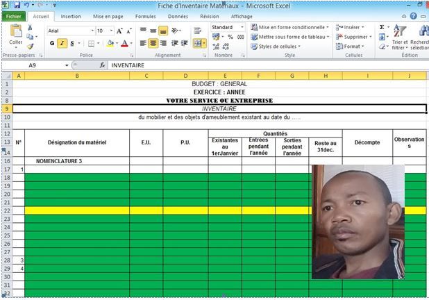
Task: Expand Styles de cellules gallery
Action: 276,47
